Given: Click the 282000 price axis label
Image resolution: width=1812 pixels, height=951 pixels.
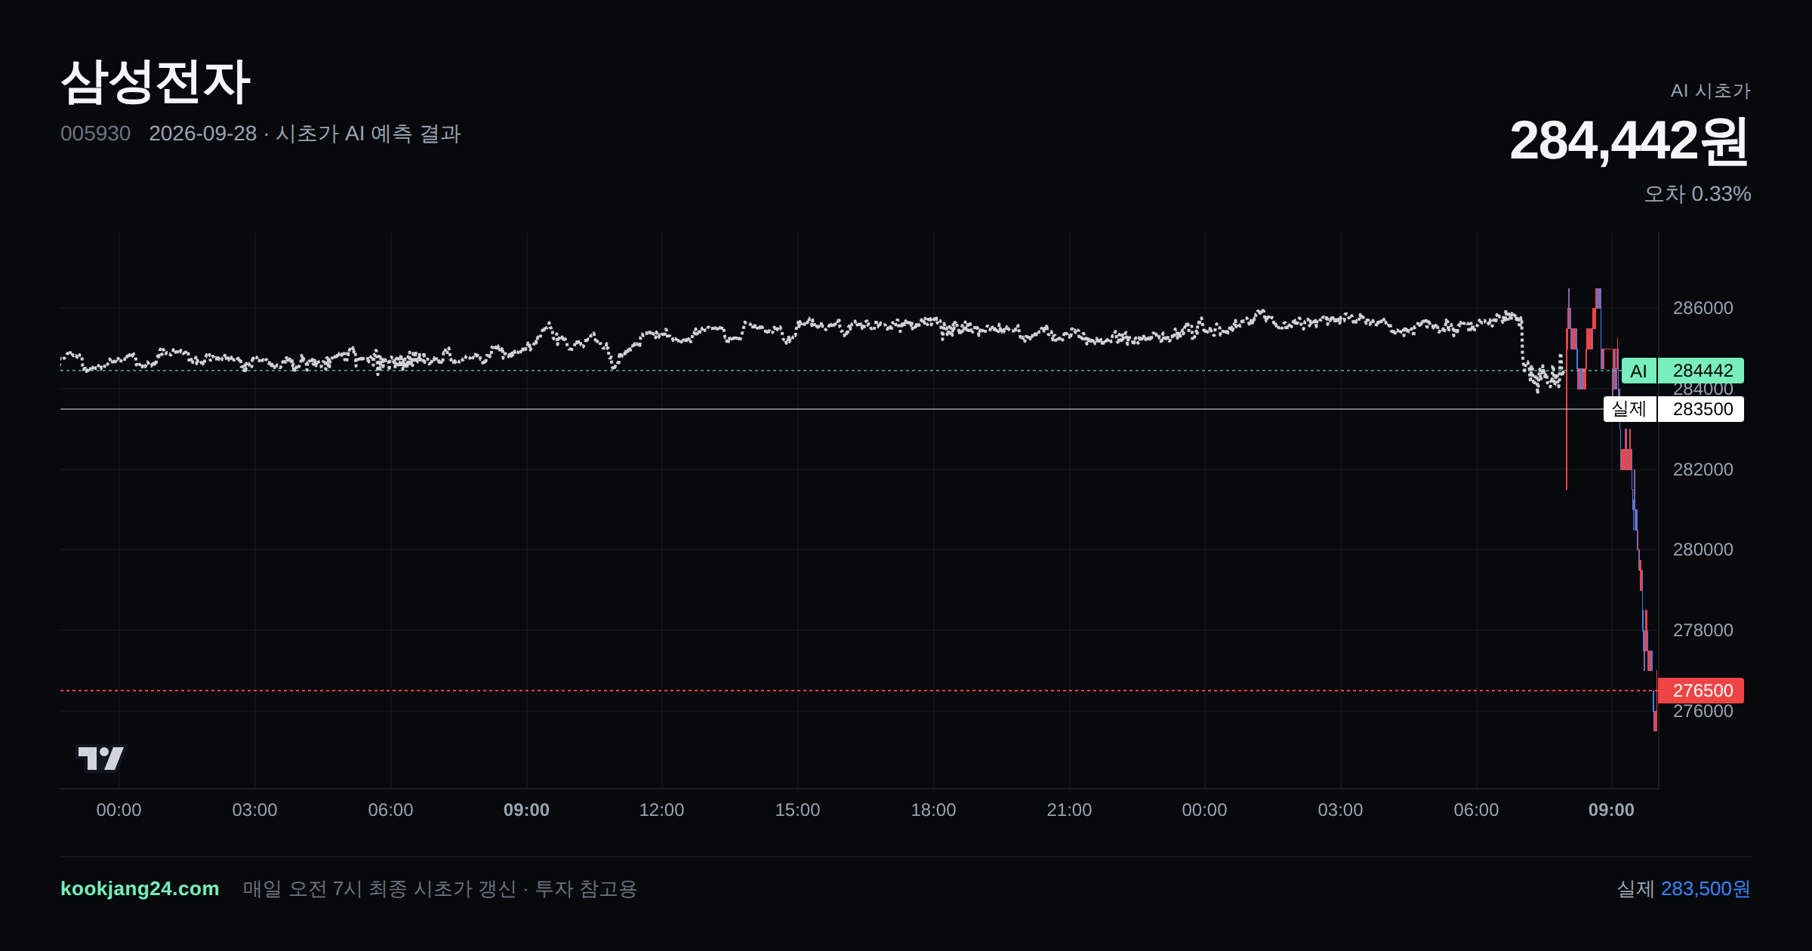Looking at the screenshot, I should pos(1703,469).
